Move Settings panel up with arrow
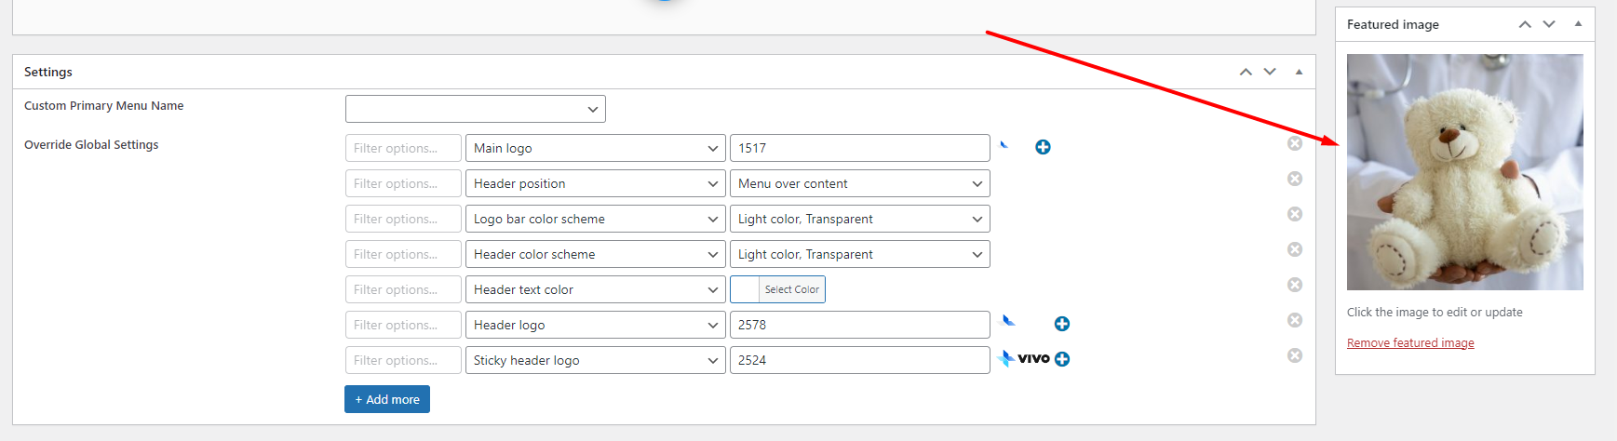Image resolution: width=1617 pixels, height=441 pixels. pyautogui.click(x=1246, y=72)
